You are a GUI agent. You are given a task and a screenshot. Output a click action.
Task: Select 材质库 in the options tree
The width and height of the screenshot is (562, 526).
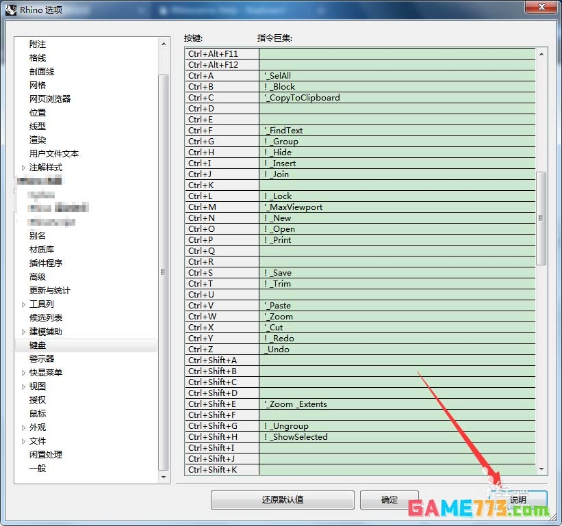click(42, 249)
